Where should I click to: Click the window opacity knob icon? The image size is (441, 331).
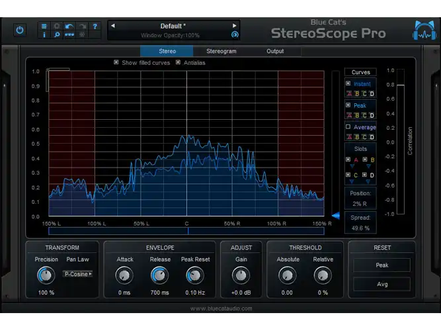coord(235,34)
